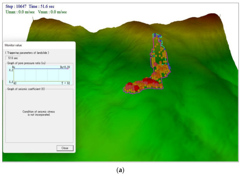Viewport: 240px width, 175px height.
Task: Click inside the pore pressure ratio graph
Action: tap(42, 75)
